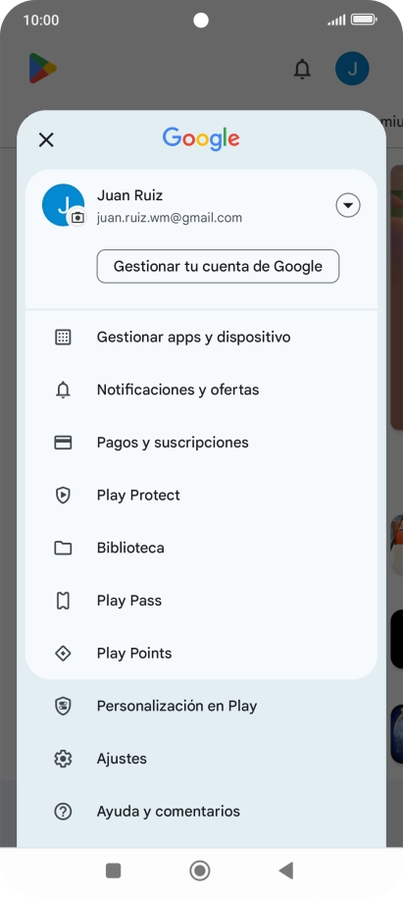Open Gestionar tu cuenta de Google
Screen dimensions: 403x897
click(218, 266)
